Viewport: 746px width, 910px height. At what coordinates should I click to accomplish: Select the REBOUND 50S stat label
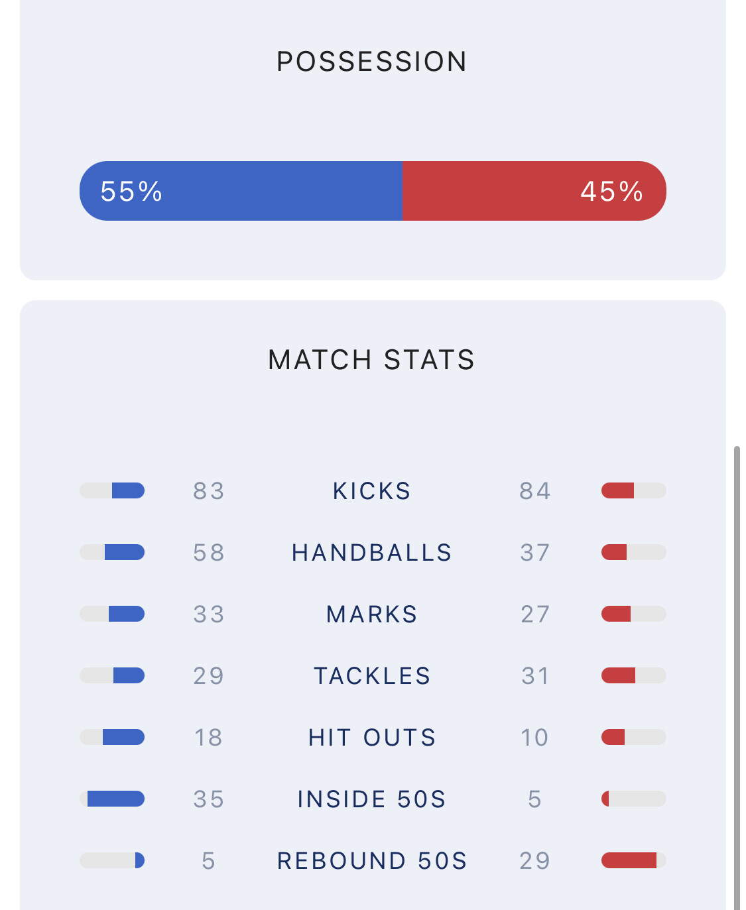point(372,861)
